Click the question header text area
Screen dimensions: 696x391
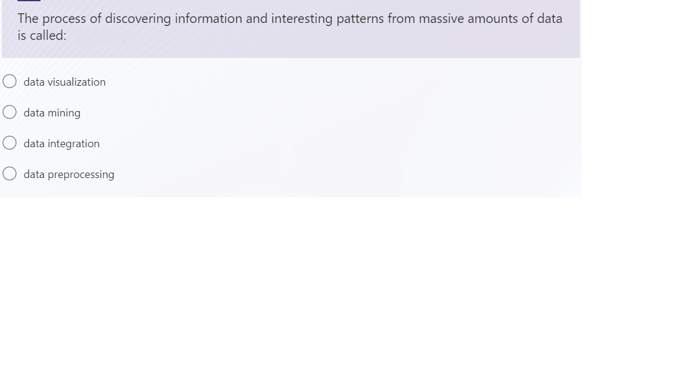tap(290, 27)
